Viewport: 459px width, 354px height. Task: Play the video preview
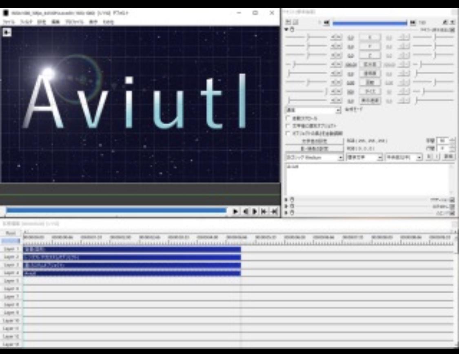(235, 211)
